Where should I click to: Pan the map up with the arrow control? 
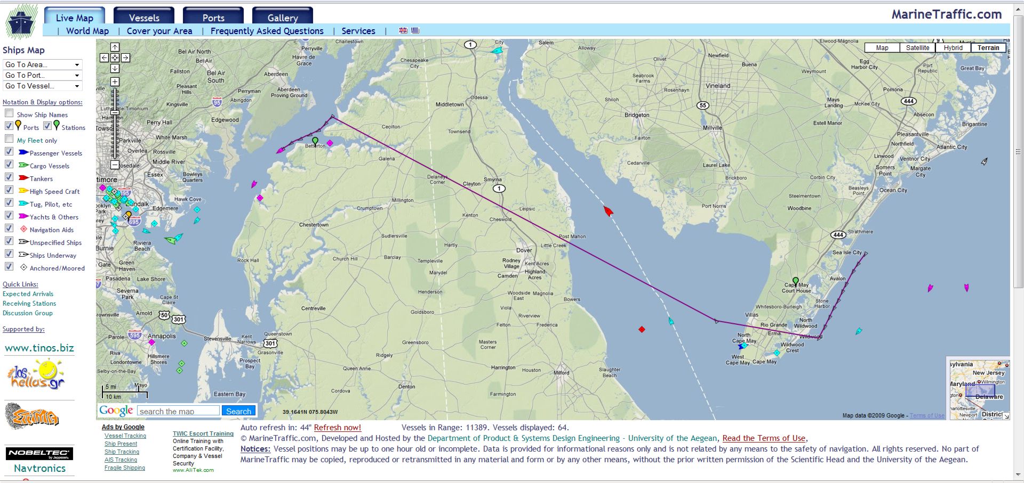coord(115,47)
